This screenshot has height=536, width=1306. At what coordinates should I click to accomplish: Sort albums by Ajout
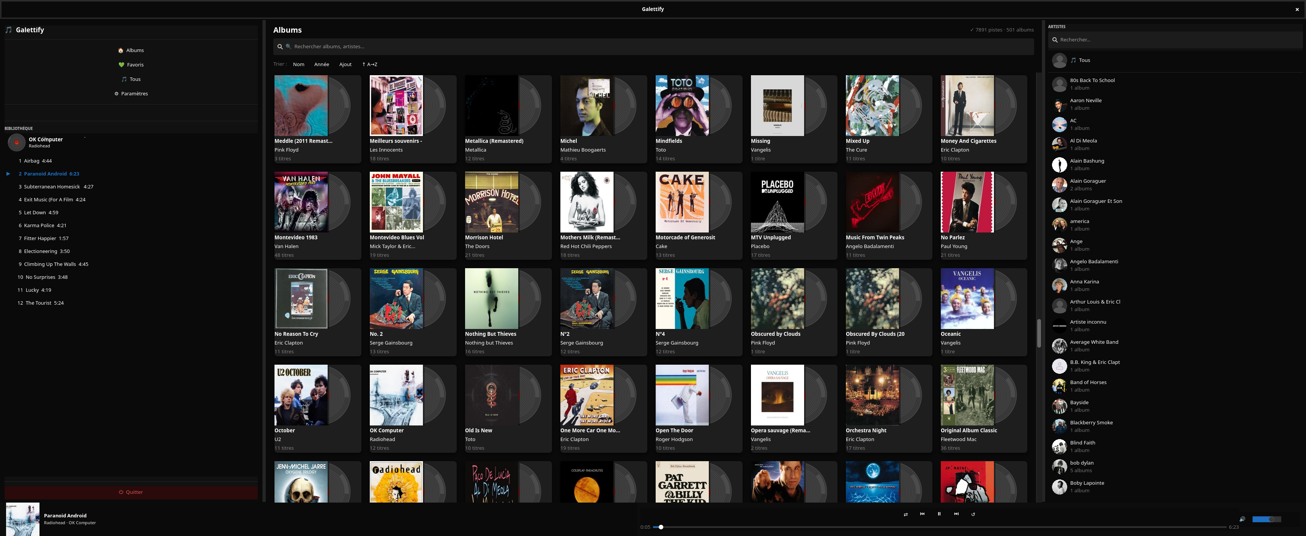click(345, 65)
